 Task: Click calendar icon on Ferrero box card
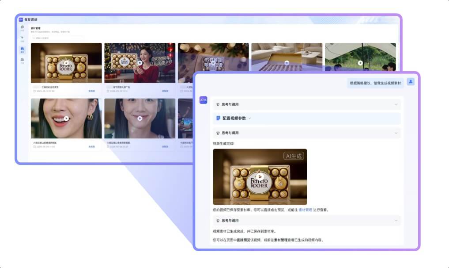click(x=34, y=91)
